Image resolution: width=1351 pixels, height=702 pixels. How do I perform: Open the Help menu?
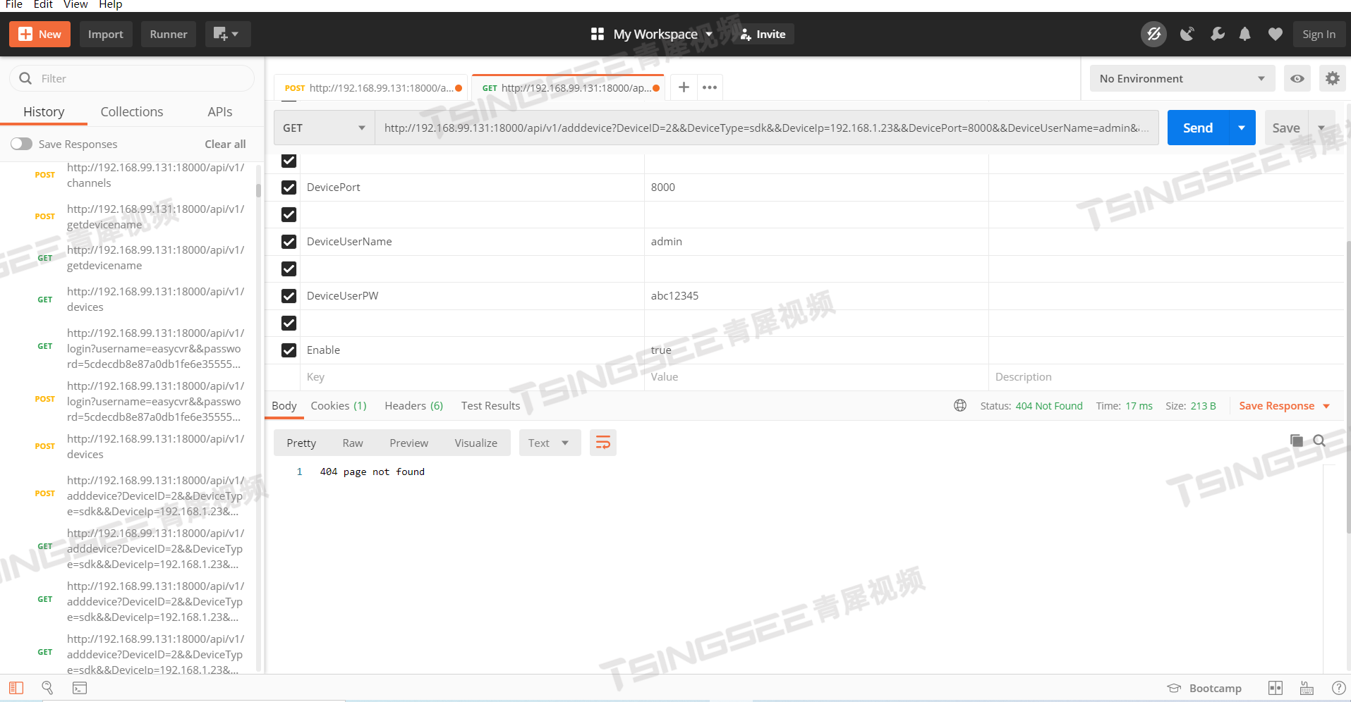point(111,5)
